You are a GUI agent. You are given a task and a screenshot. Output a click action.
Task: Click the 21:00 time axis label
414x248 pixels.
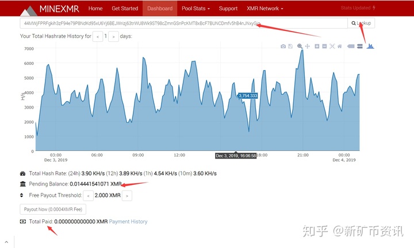[303, 155]
